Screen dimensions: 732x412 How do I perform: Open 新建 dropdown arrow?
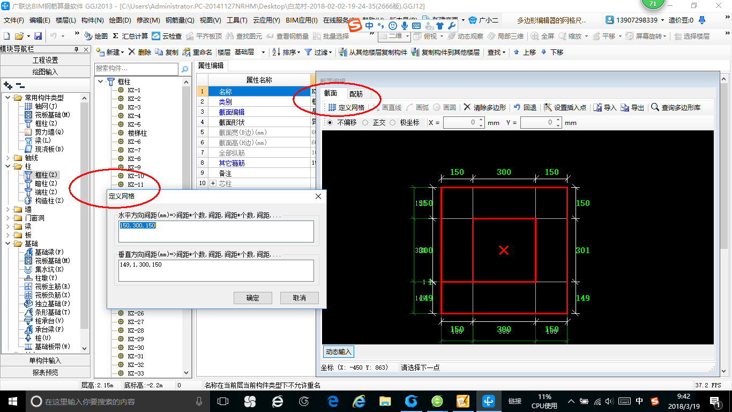(123, 53)
